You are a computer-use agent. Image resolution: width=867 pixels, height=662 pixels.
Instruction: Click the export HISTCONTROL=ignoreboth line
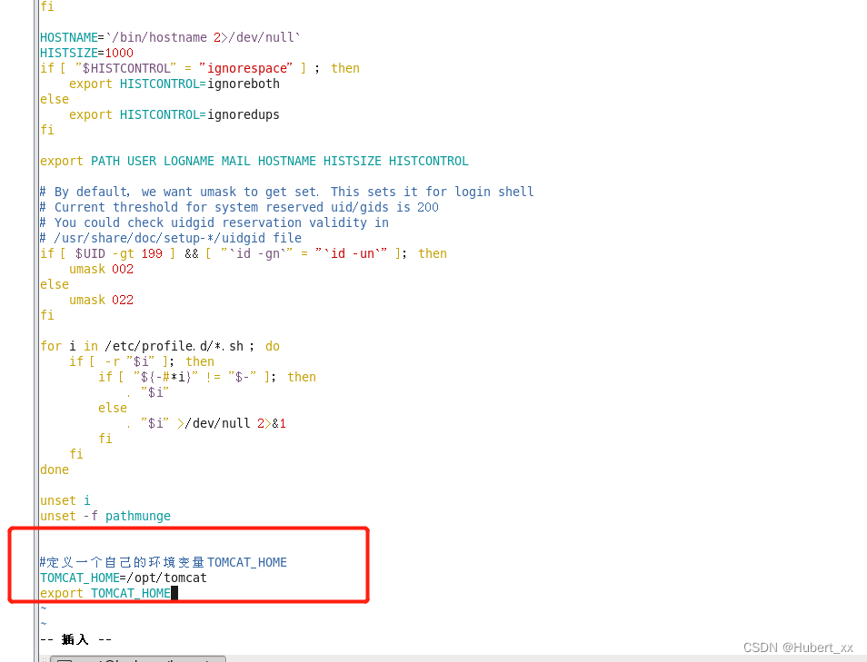click(x=174, y=84)
